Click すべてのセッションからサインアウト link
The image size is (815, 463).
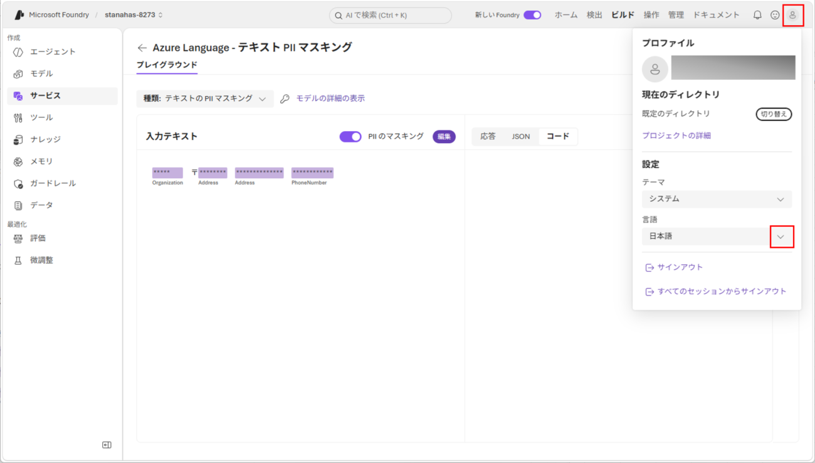pos(716,292)
